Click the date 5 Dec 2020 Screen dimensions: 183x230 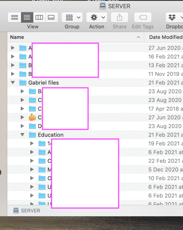[166, 170]
